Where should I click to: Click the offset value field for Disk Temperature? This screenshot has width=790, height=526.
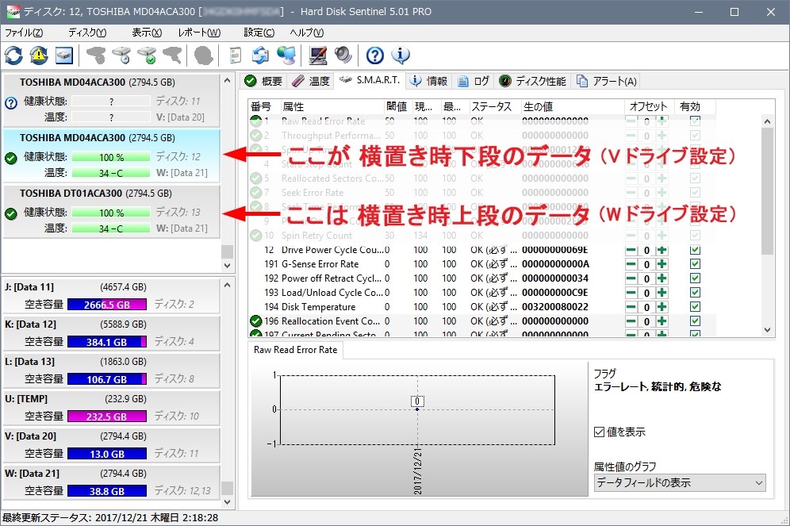pos(646,307)
